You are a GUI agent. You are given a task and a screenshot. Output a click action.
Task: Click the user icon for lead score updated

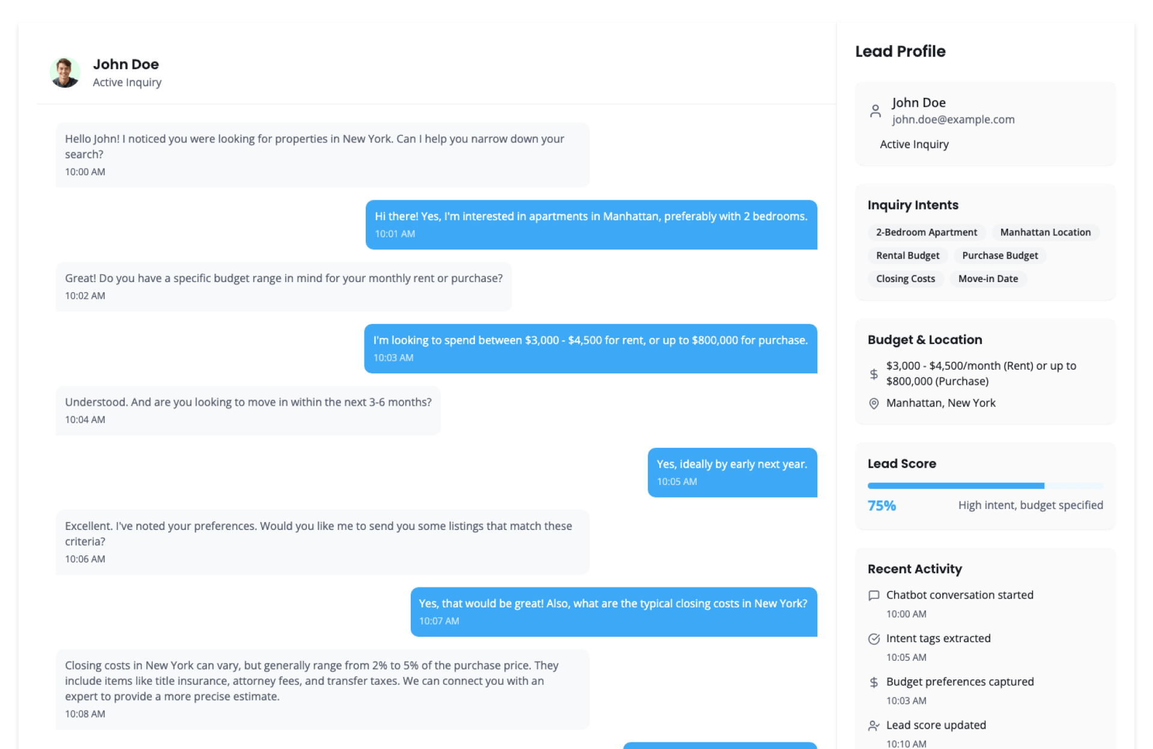874,726
